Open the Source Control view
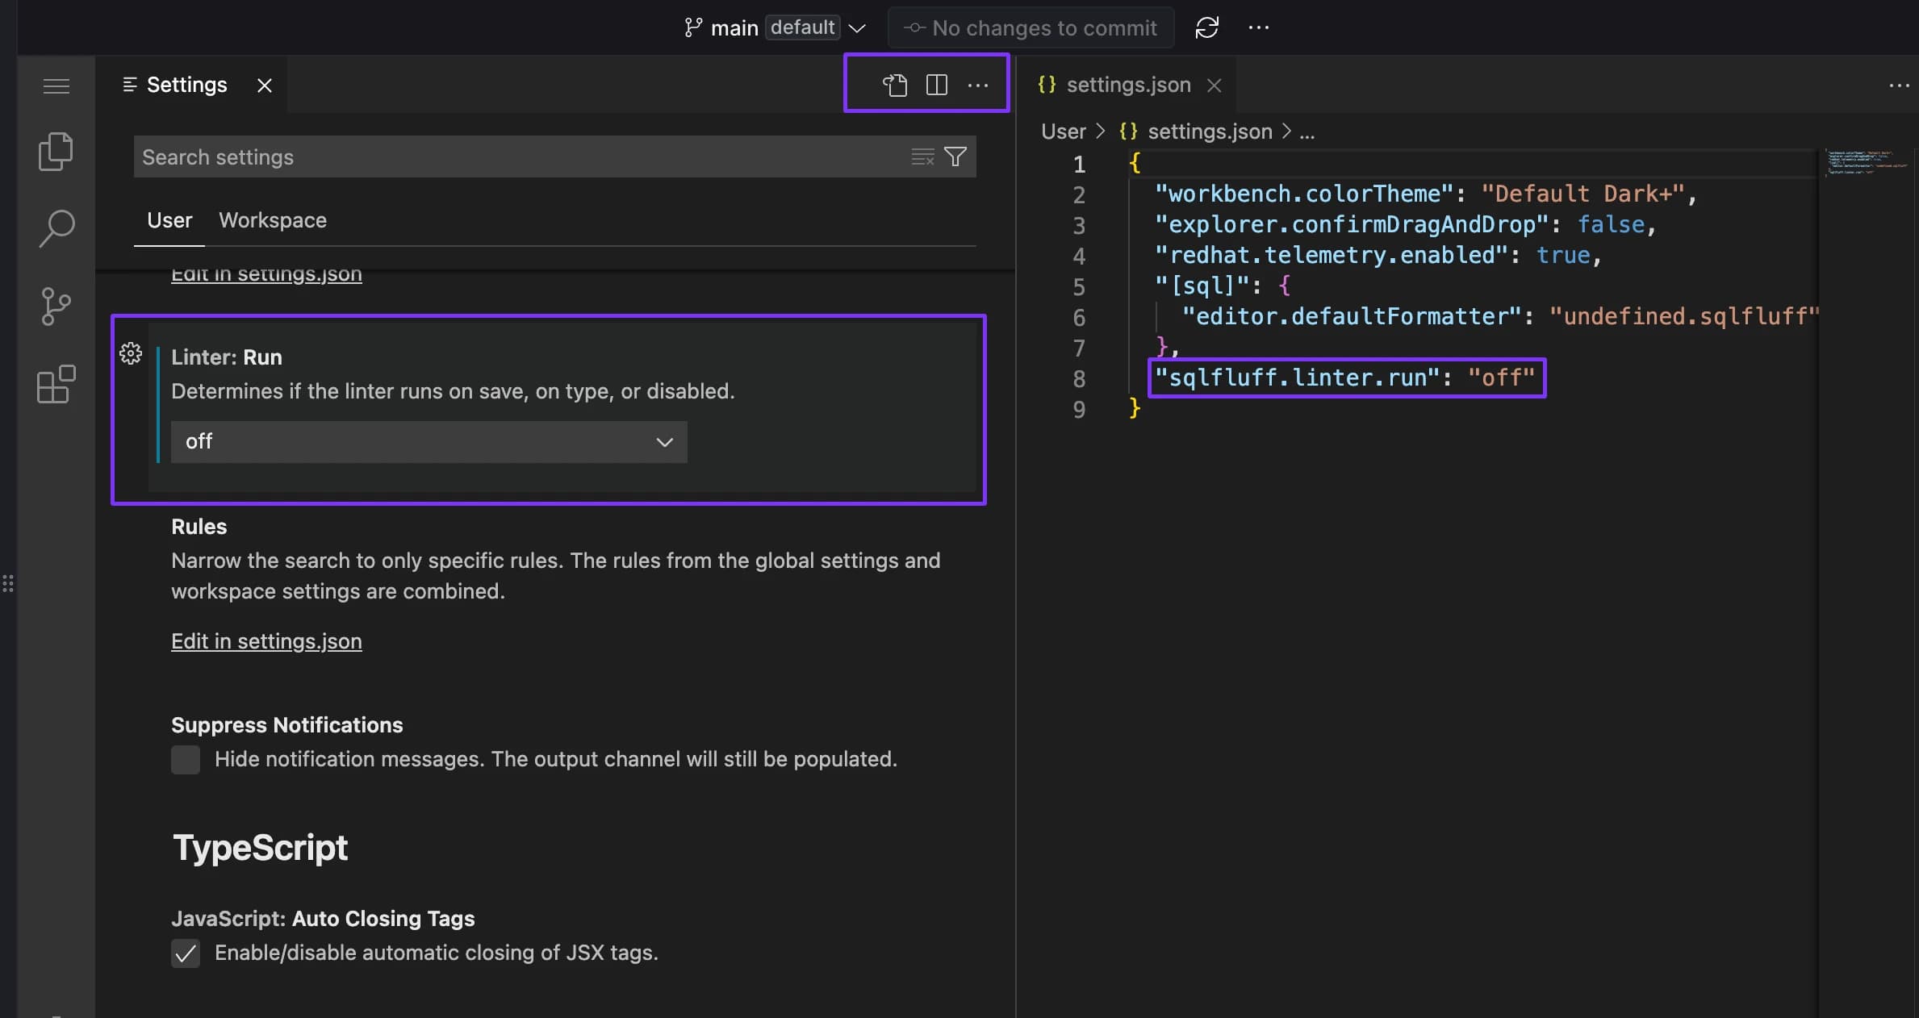 click(x=56, y=307)
